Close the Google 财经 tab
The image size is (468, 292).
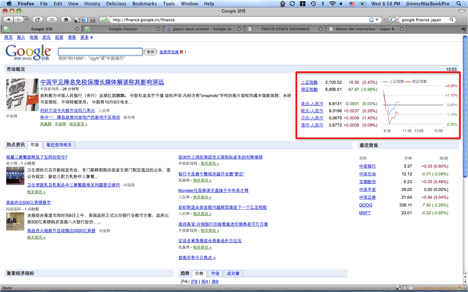pos(77,29)
